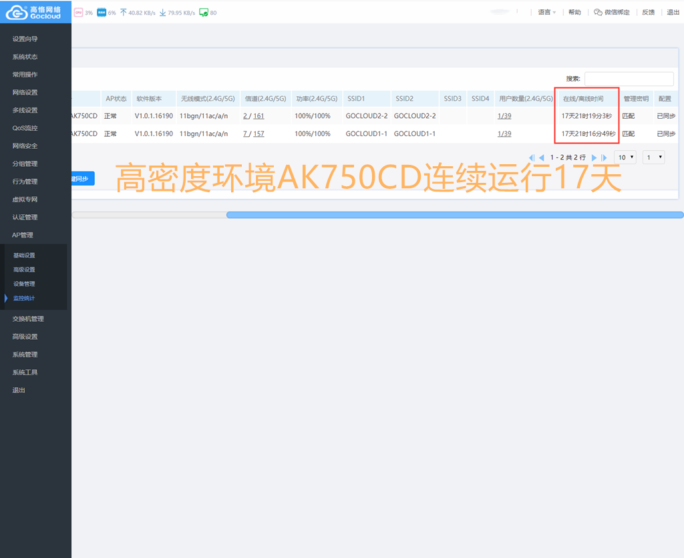Image resolution: width=684 pixels, height=558 pixels.
Task: Click the 搜索 search input field
Action: point(629,79)
